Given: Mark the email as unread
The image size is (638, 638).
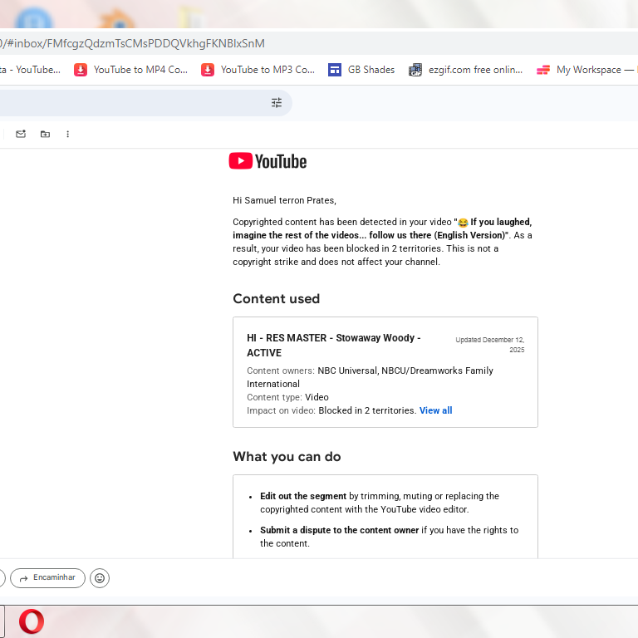Looking at the screenshot, I should tap(21, 134).
